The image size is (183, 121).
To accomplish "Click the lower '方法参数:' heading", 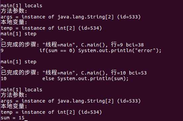I will click(x=14, y=95).
